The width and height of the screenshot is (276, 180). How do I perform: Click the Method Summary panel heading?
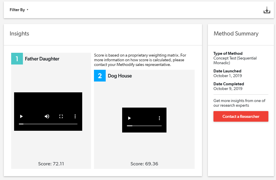click(x=236, y=34)
